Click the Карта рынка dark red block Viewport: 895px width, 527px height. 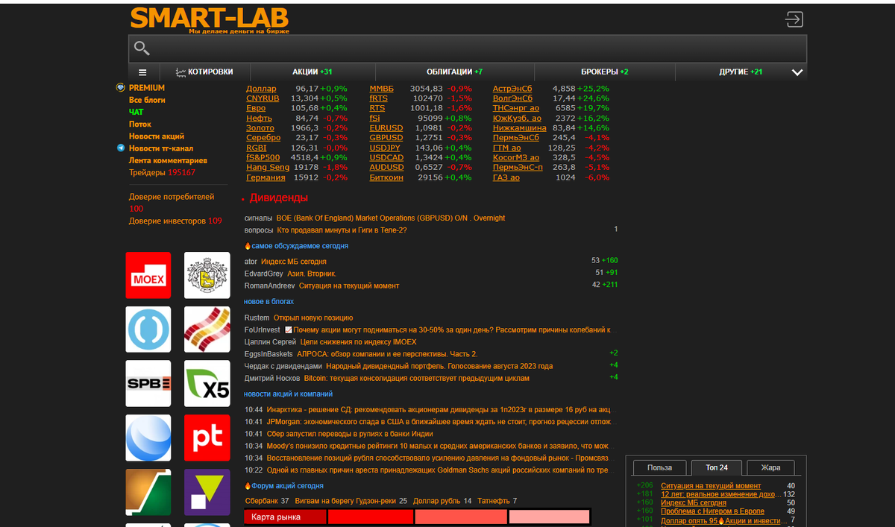click(x=285, y=517)
